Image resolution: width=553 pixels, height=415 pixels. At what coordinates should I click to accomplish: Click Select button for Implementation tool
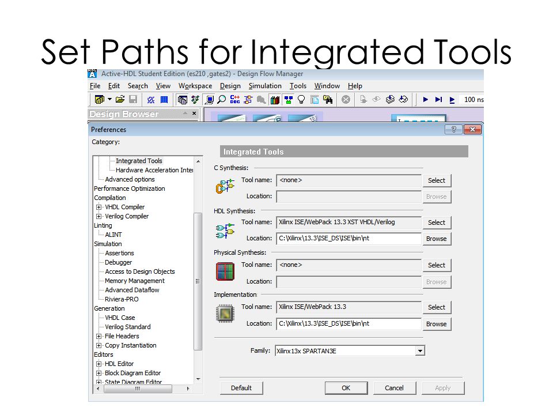click(437, 307)
